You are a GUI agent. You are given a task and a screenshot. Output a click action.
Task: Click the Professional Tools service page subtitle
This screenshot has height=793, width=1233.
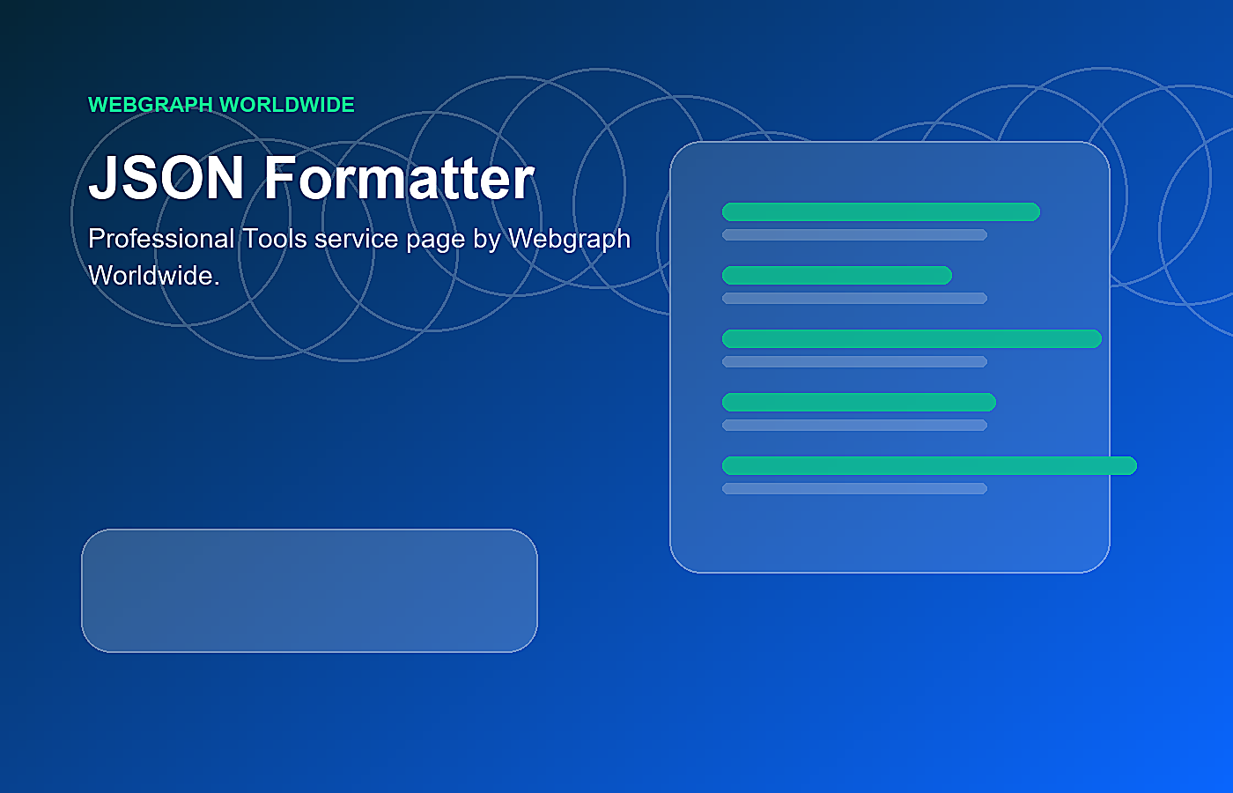tap(359, 256)
